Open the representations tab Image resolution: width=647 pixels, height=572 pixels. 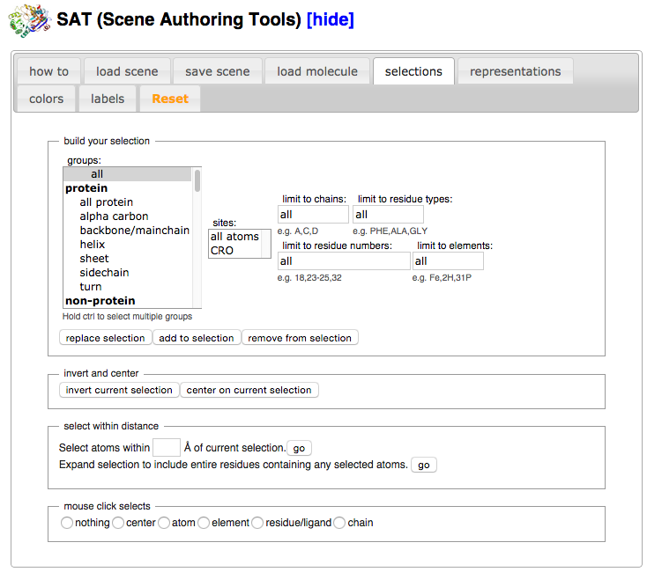click(515, 71)
